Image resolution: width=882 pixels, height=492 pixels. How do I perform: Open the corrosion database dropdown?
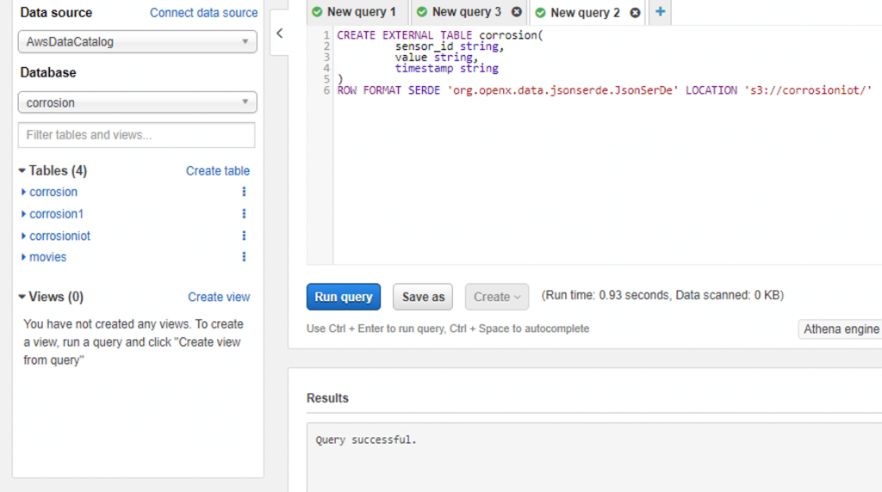(137, 102)
